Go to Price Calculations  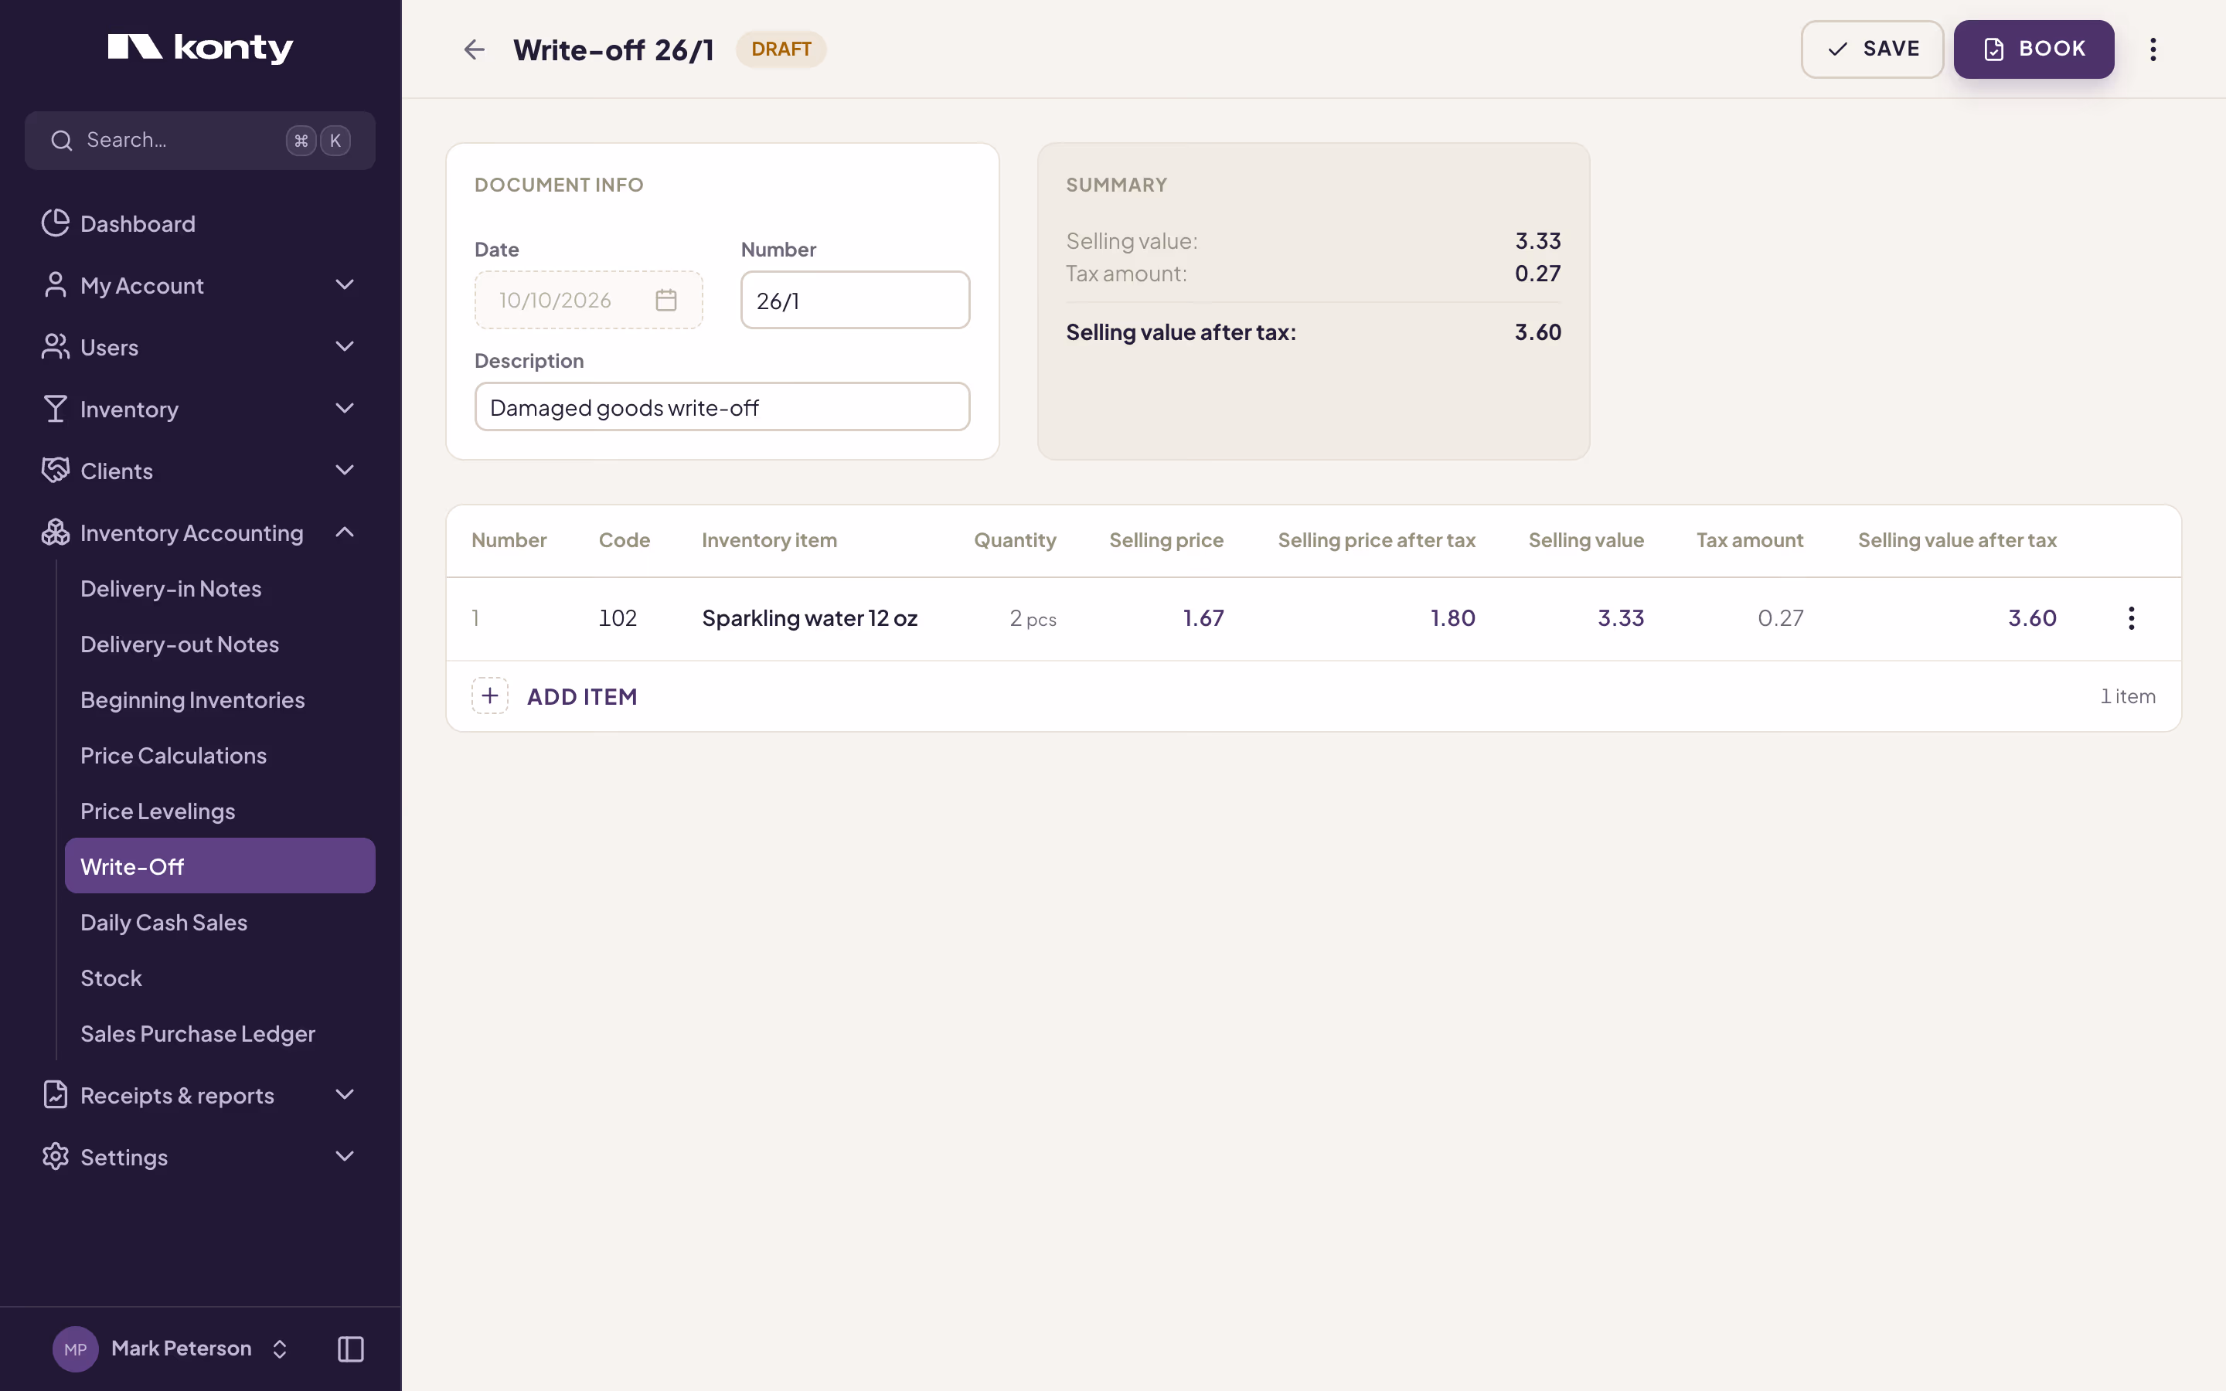click(x=220, y=755)
